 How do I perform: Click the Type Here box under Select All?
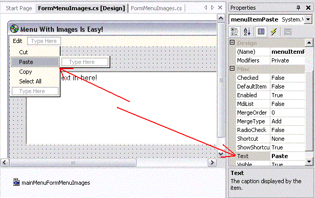coord(35,91)
